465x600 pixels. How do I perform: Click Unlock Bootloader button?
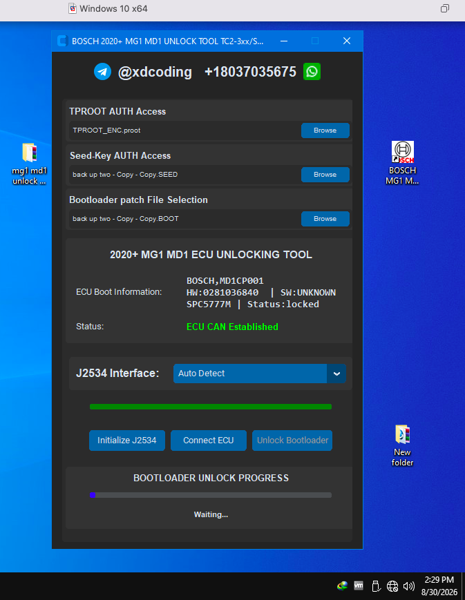292,441
